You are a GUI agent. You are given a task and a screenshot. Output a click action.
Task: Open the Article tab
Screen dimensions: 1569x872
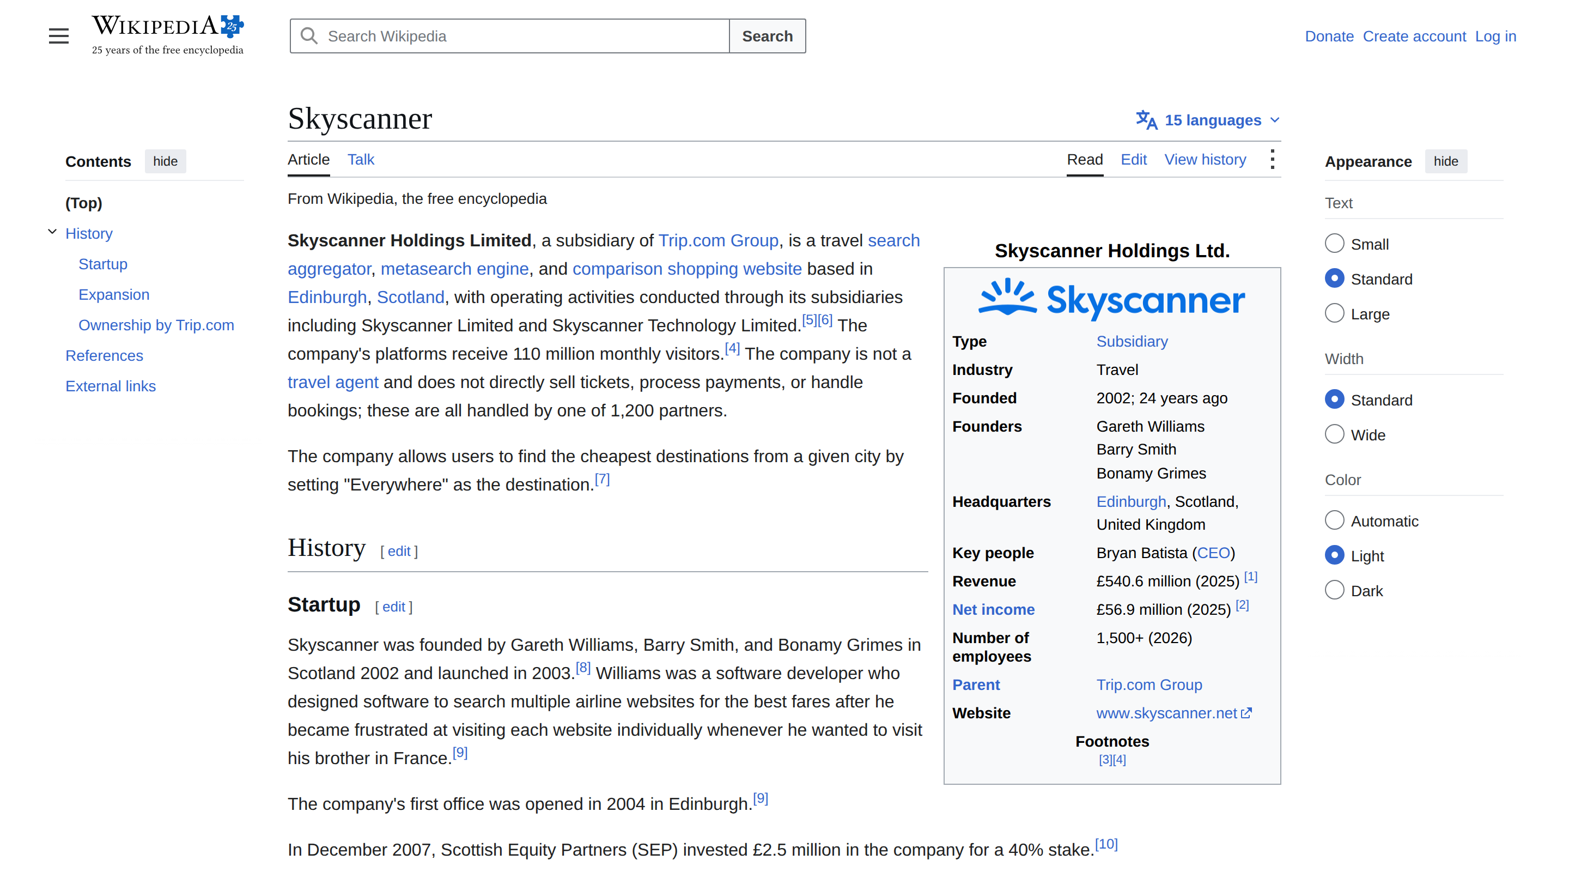[x=308, y=160]
